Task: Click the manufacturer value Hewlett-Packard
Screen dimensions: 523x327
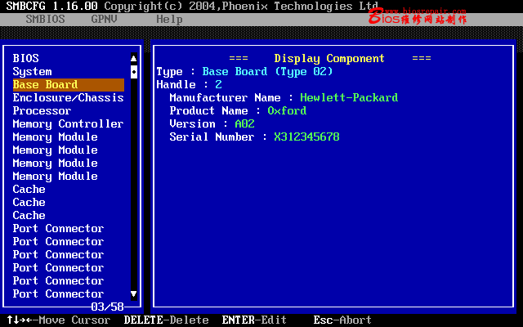Action: pyautogui.click(x=349, y=98)
